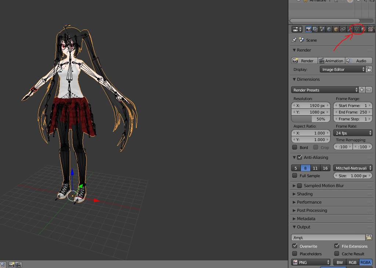Enable the Full Sample anti-aliasing option
The height and width of the screenshot is (268, 376).
295,176
